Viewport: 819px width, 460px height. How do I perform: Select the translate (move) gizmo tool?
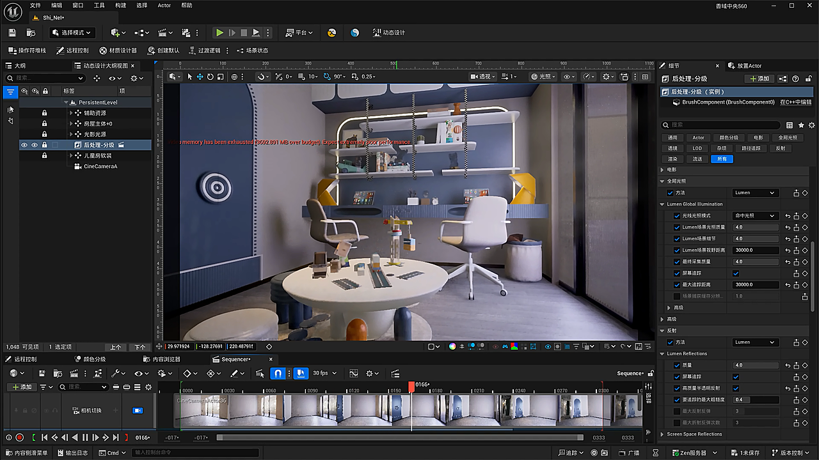(x=200, y=77)
